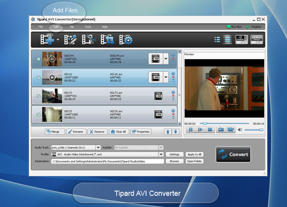
Task: Stop the preview playback
Action: tap(210, 130)
